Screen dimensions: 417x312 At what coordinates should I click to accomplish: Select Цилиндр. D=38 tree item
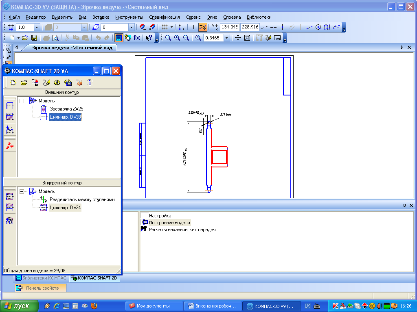point(65,117)
